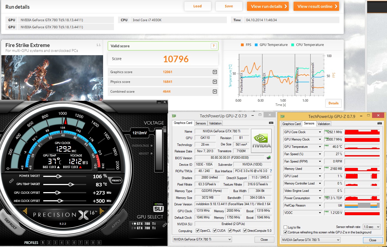Toggle the OpenCL checkbox
Viewport: 387px width, 247px height.
[198, 231]
